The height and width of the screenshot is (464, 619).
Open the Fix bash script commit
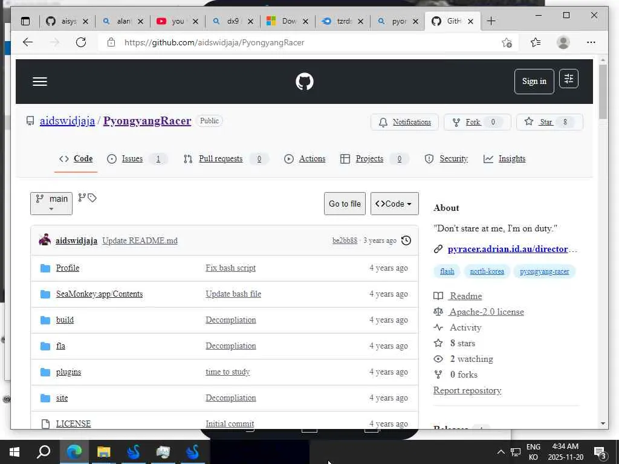(x=230, y=268)
